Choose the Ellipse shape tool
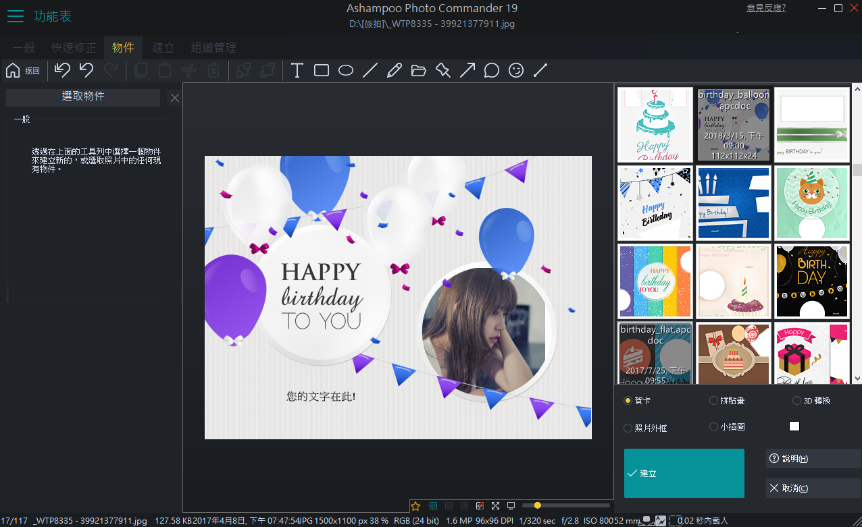This screenshot has width=862, height=527. (346, 70)
